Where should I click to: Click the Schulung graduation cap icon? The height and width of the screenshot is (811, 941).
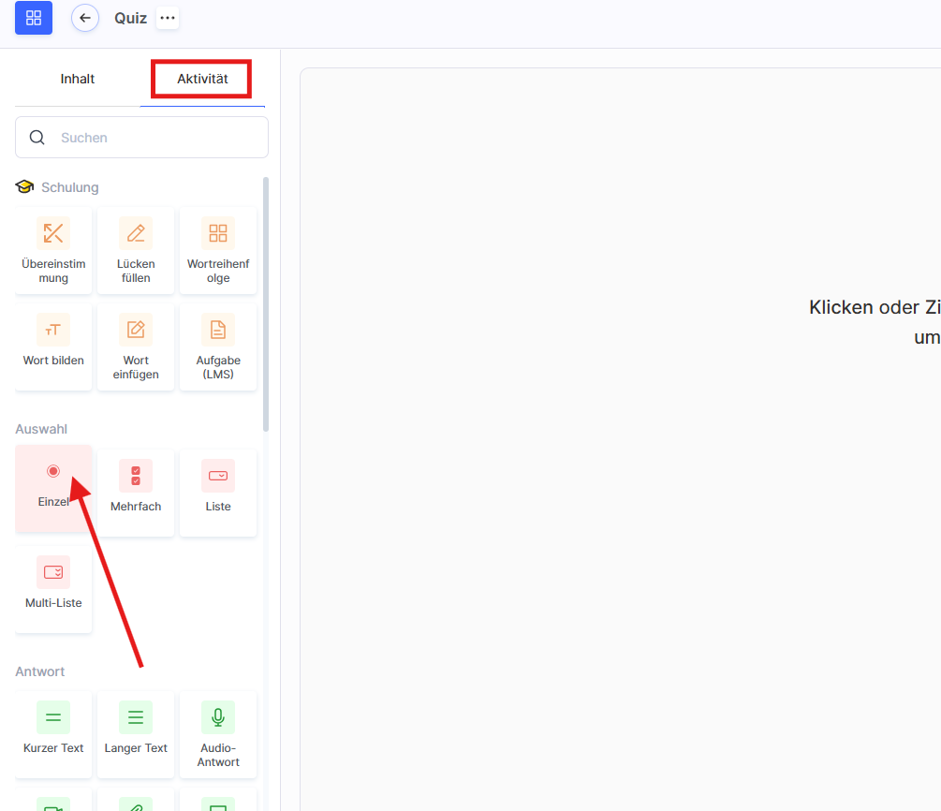pos(24,186)
